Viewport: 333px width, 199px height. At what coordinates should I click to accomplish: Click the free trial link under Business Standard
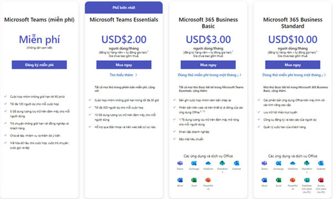point(293,75)
